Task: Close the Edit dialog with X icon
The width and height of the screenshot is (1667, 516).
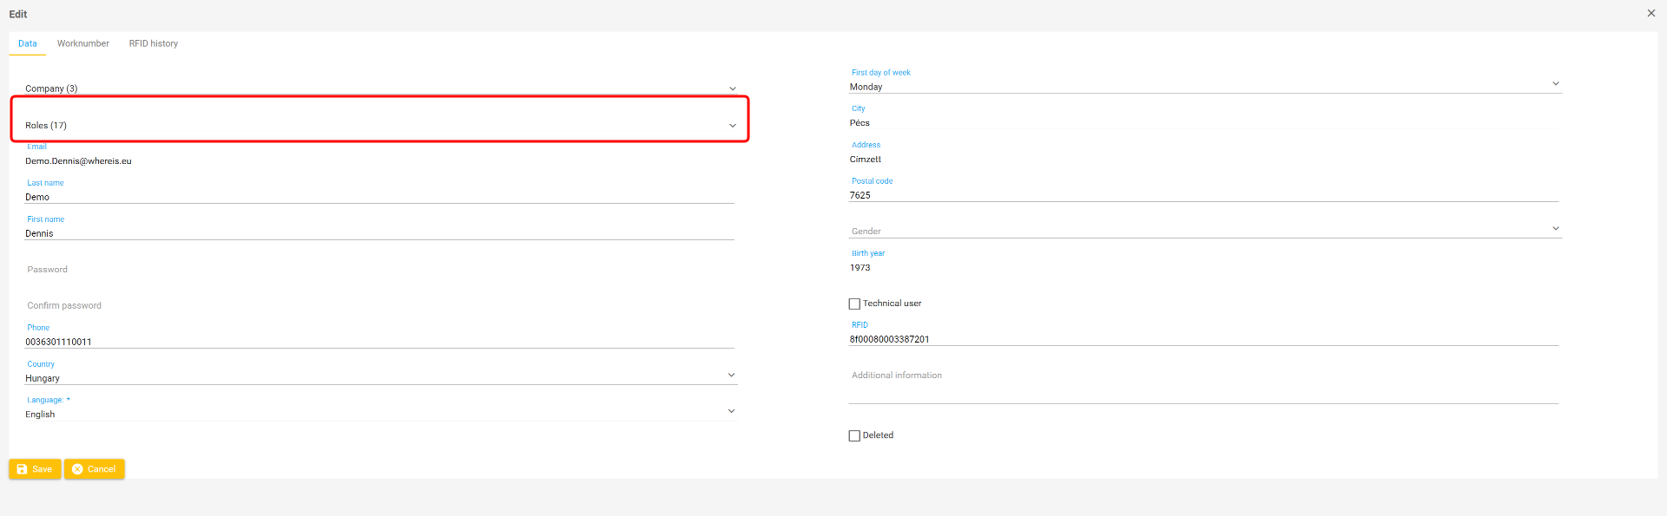Action: [1651, 13]
